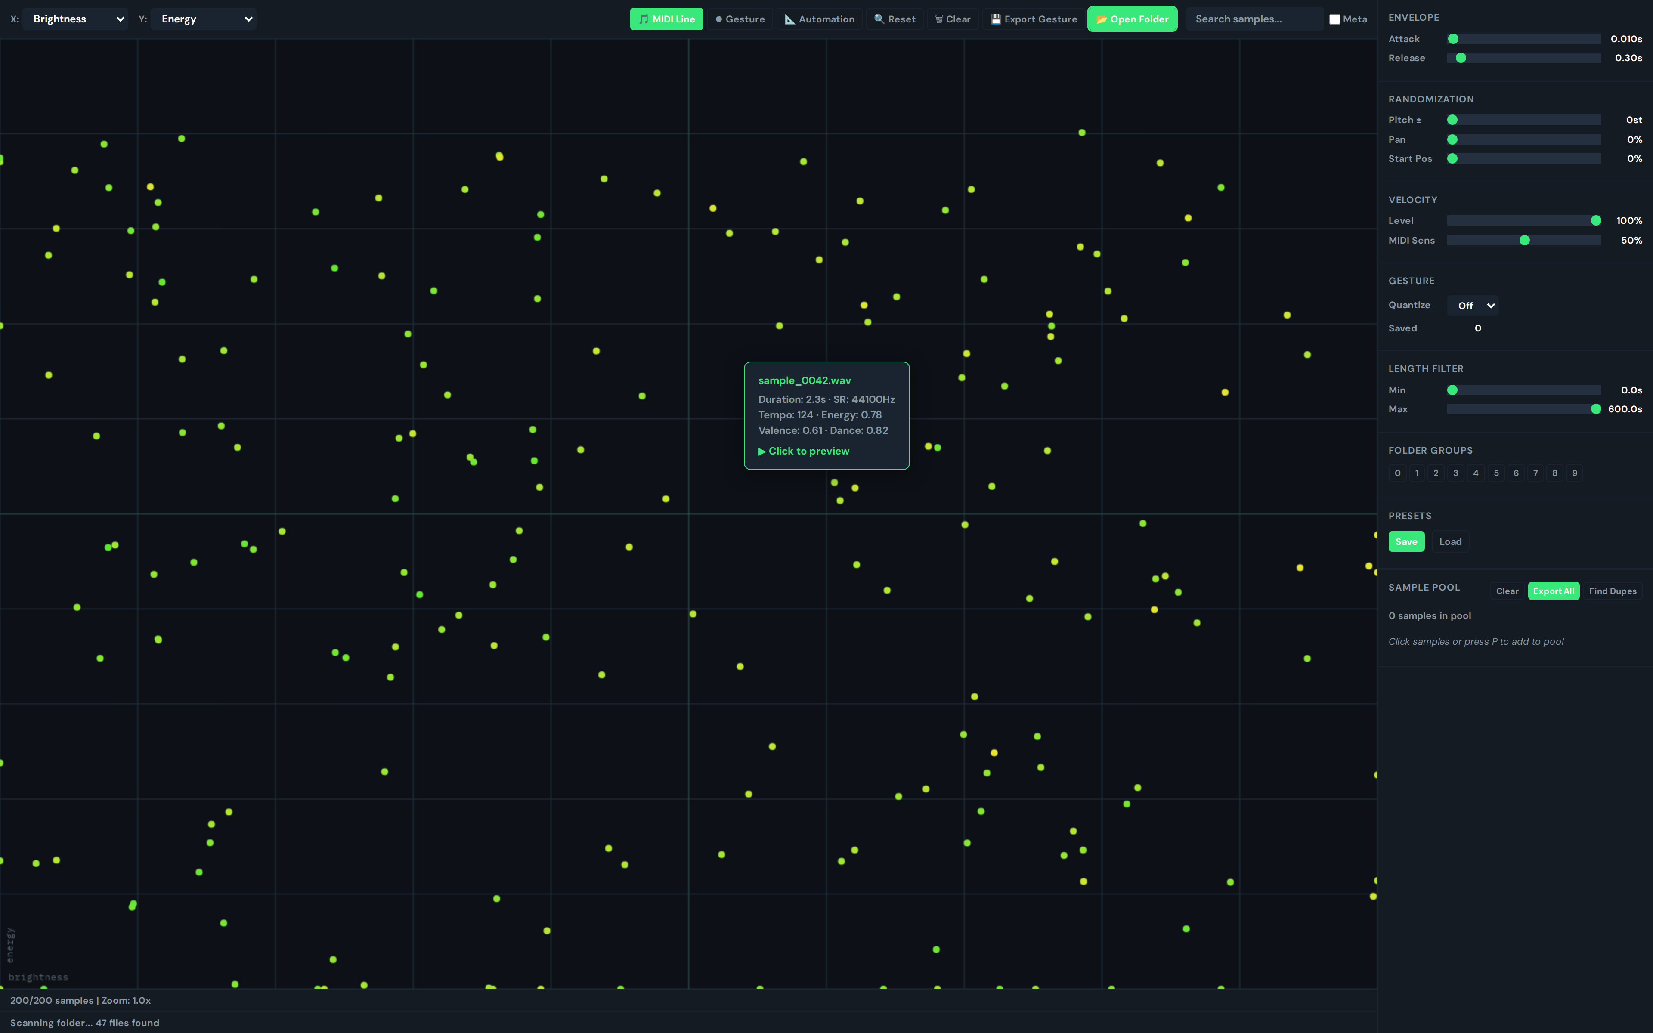Image resolution: width=1653 pixels, height=1033 pixels.
Task: Select folder group 0
Action: [x=1398, y=473]
